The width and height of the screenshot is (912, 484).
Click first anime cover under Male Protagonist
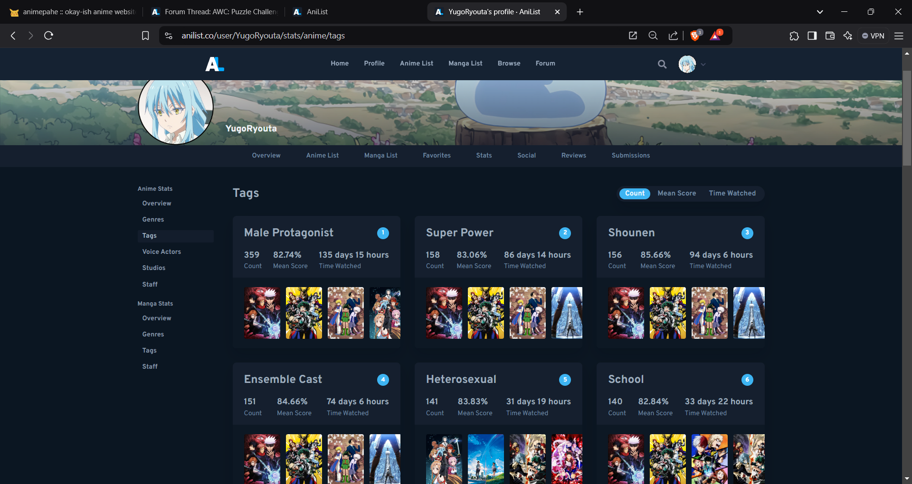pyautogui.click(x=262, y=313)
